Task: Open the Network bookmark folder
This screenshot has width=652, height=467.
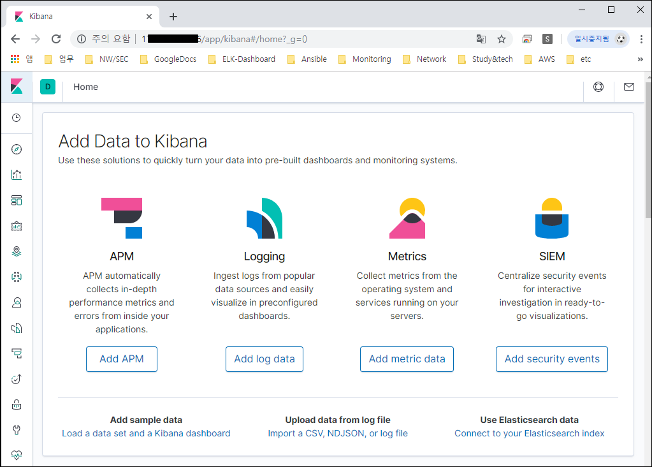Action: coord(424,59)
